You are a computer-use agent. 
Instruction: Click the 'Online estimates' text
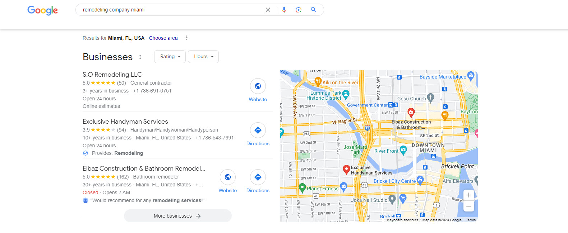(x=101, y=106)
